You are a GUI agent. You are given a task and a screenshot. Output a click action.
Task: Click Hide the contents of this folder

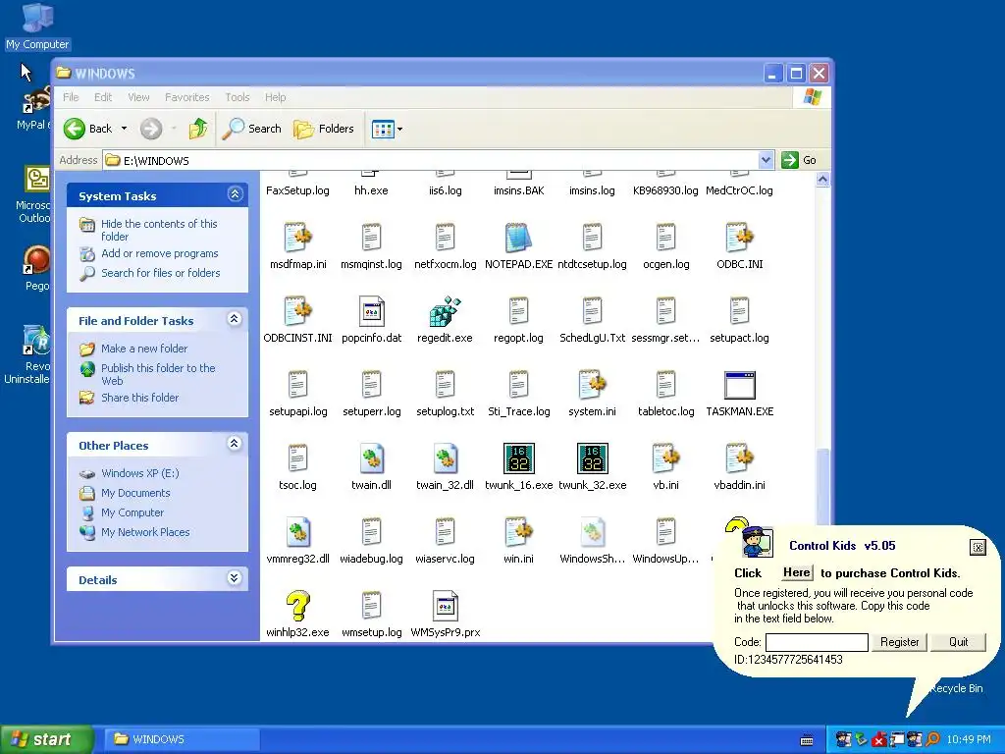(159, 230)
